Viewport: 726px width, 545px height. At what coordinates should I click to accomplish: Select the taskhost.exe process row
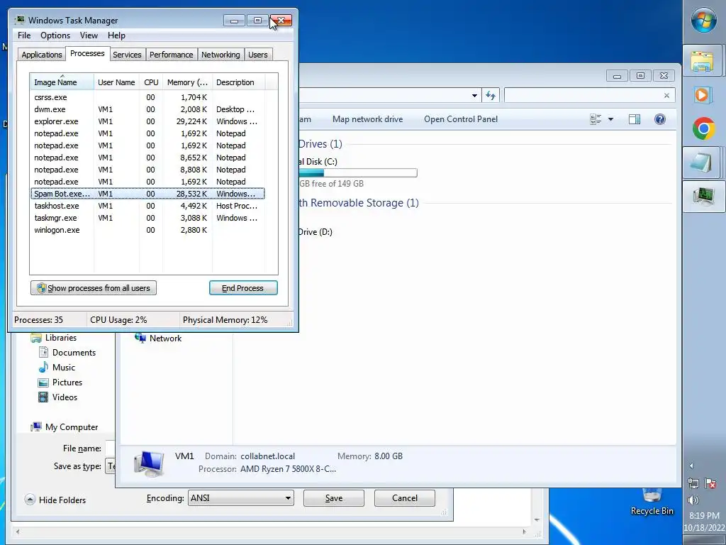tap(147, 206)
